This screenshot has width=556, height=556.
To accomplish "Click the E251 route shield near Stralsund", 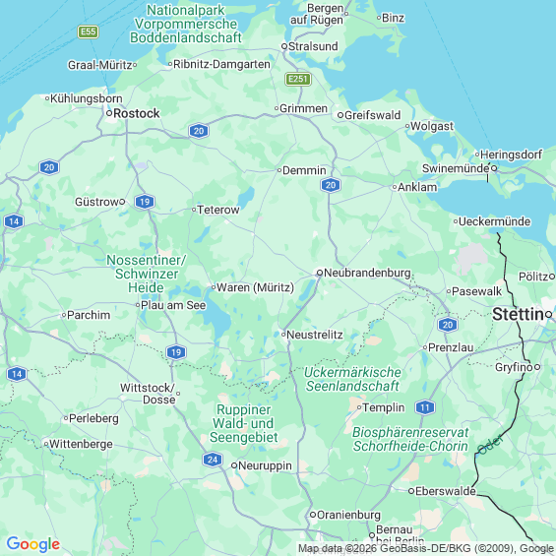I will tap(298, 79).
